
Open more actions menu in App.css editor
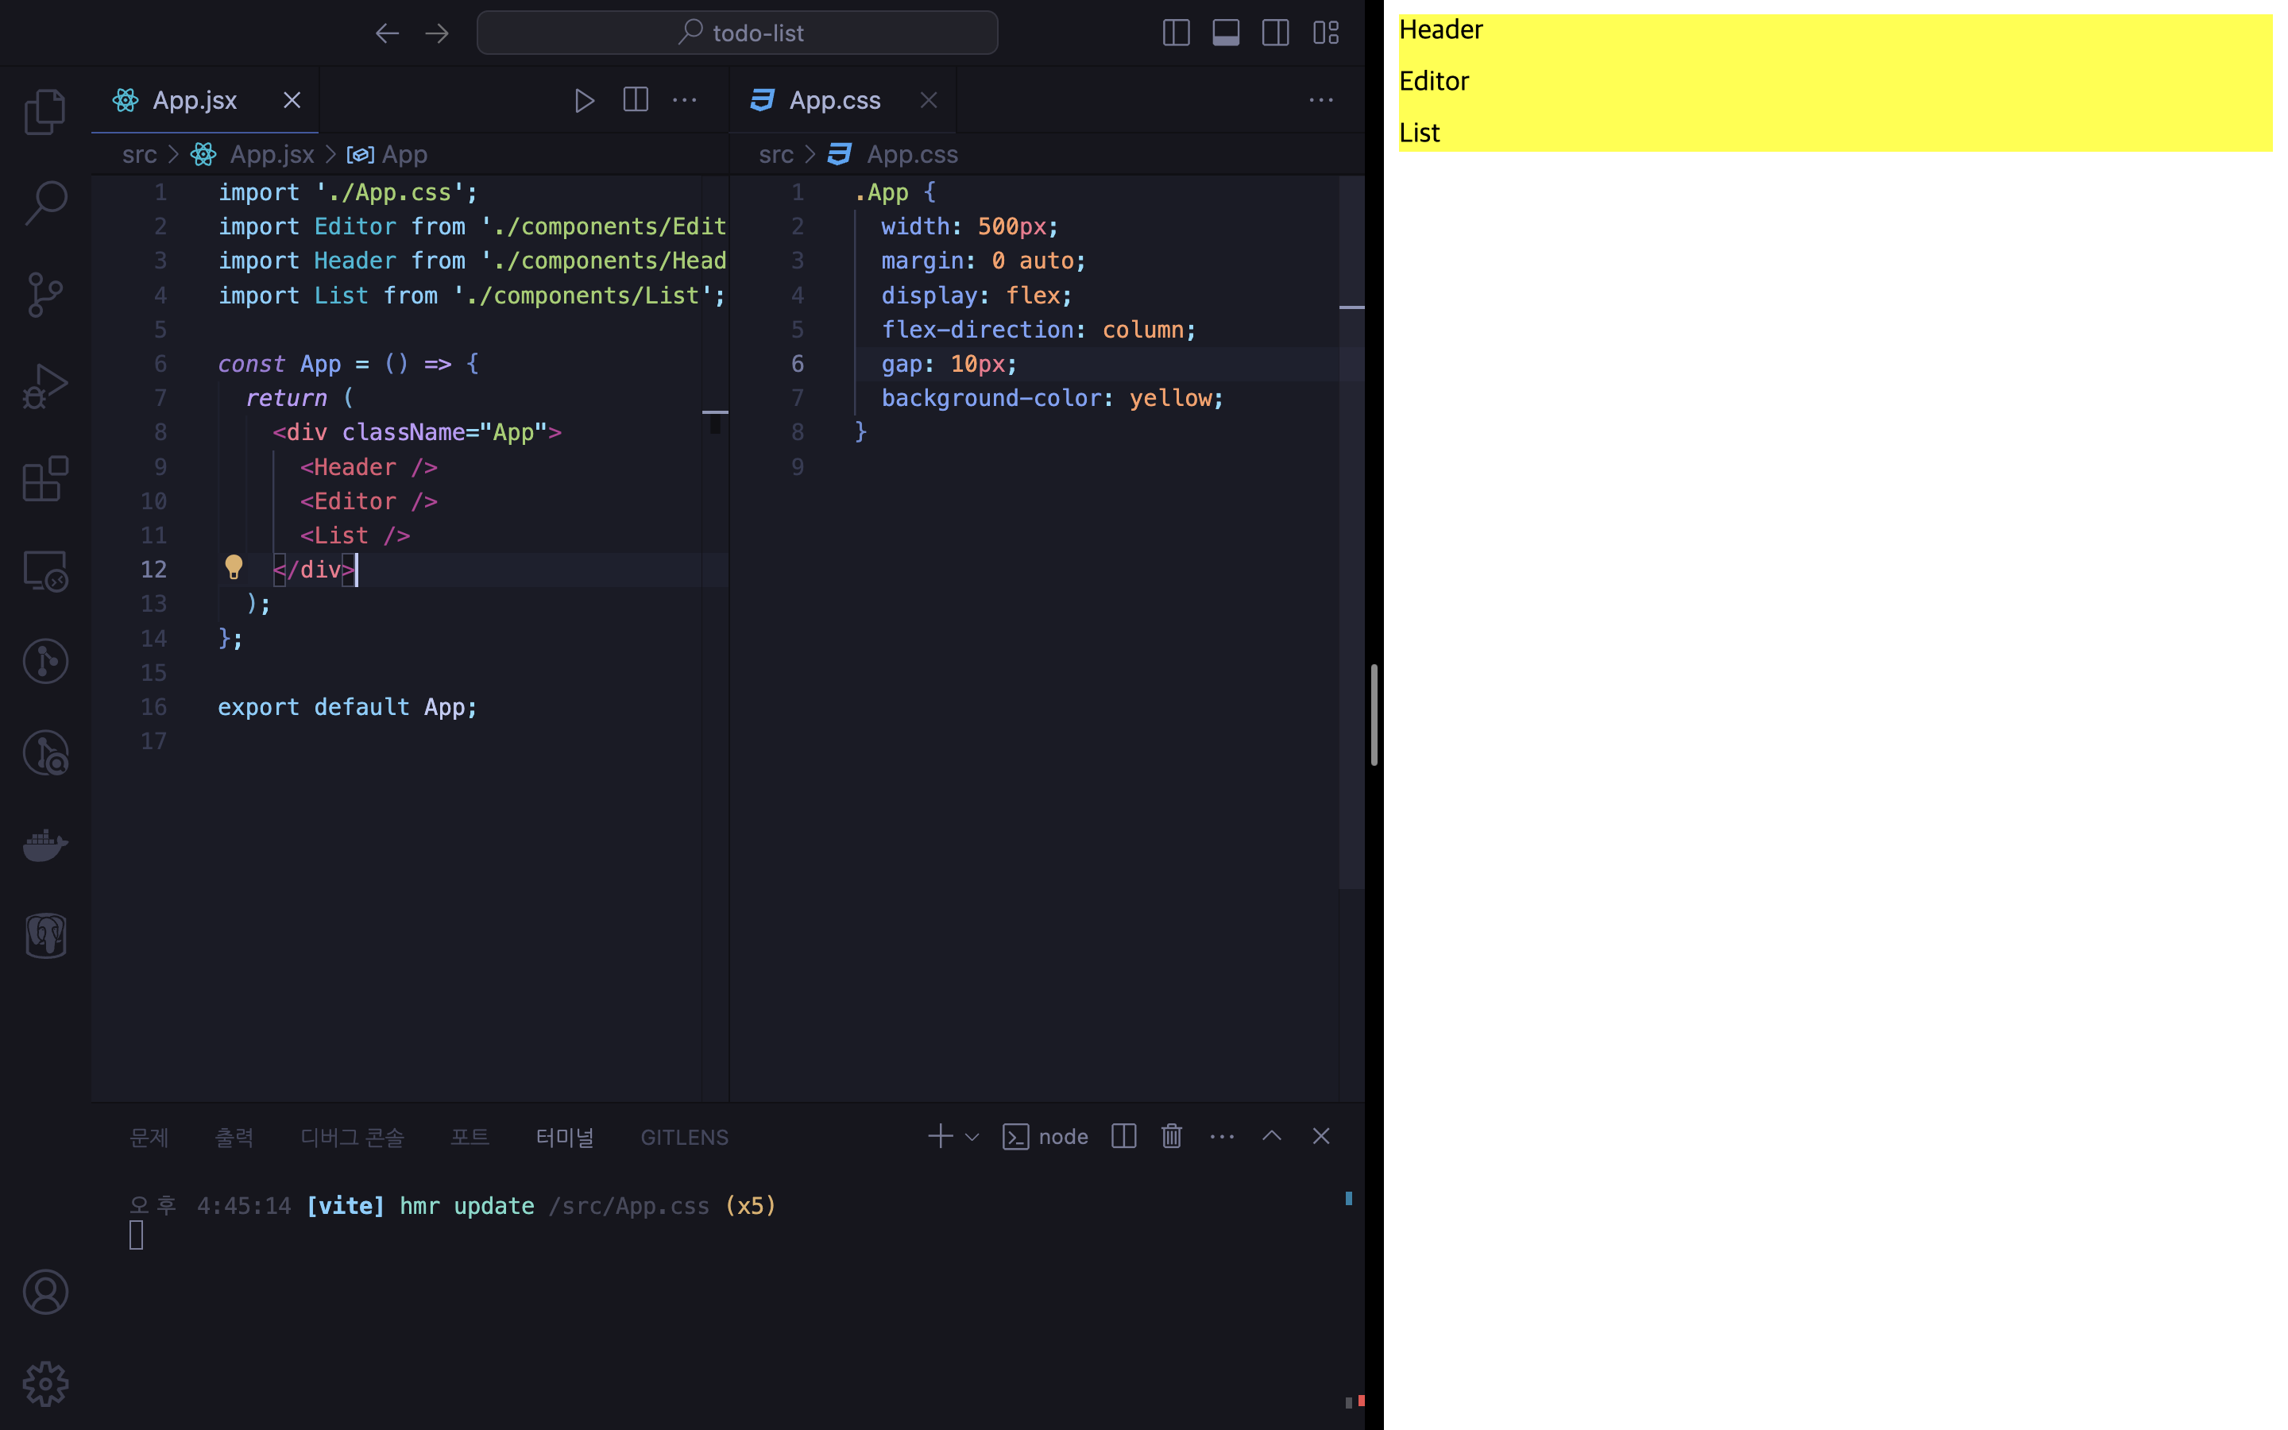point(1321,100)
